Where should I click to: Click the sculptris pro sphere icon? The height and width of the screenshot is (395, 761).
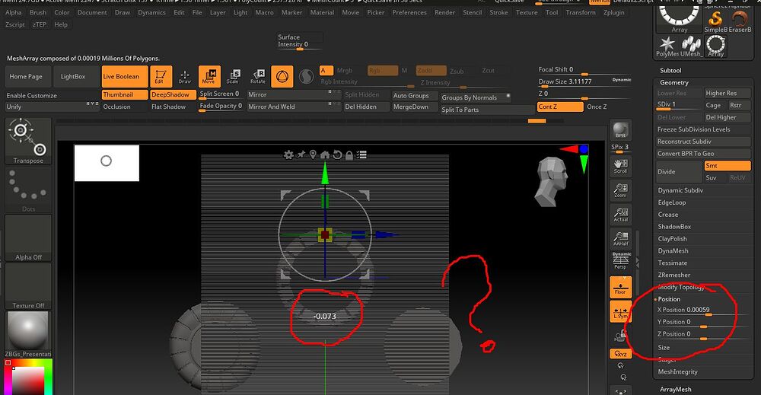[306, 77]
